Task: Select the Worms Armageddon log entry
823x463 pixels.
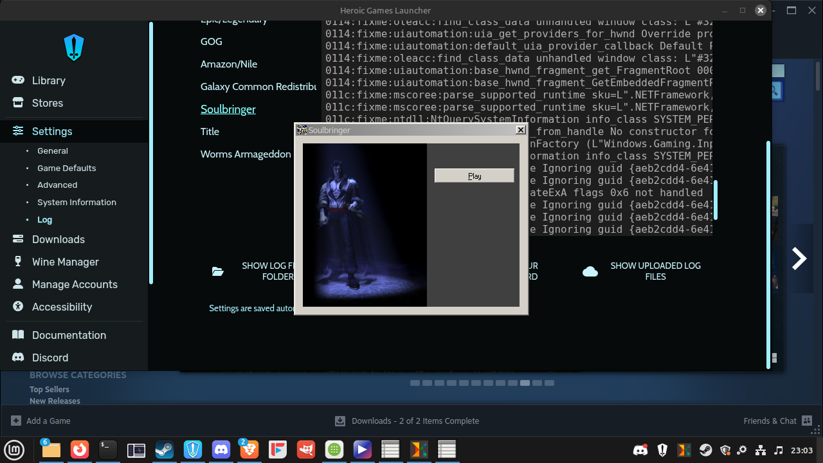Action: pos(246,154)
